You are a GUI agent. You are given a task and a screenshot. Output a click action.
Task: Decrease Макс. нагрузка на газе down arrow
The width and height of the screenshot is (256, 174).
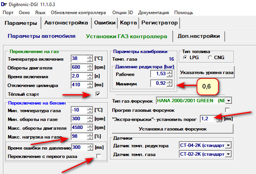[x=90, y=138]
